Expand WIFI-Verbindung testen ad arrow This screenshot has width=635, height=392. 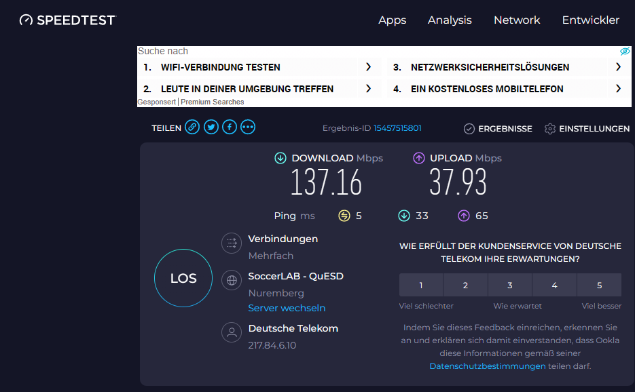pos(368,67)
